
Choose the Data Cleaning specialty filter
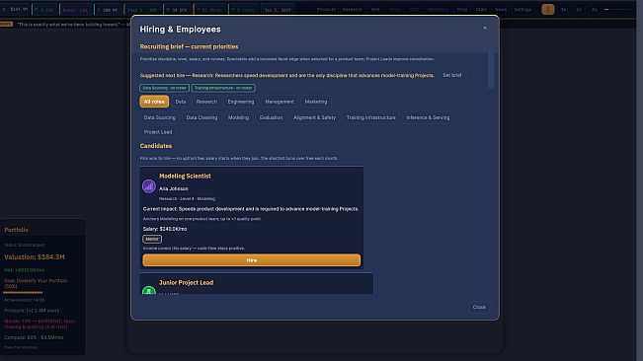[x=201, y=117]
